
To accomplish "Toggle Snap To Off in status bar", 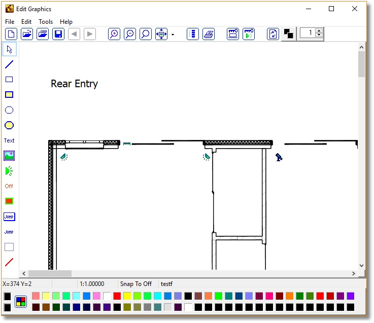I will tap(135, 284).
